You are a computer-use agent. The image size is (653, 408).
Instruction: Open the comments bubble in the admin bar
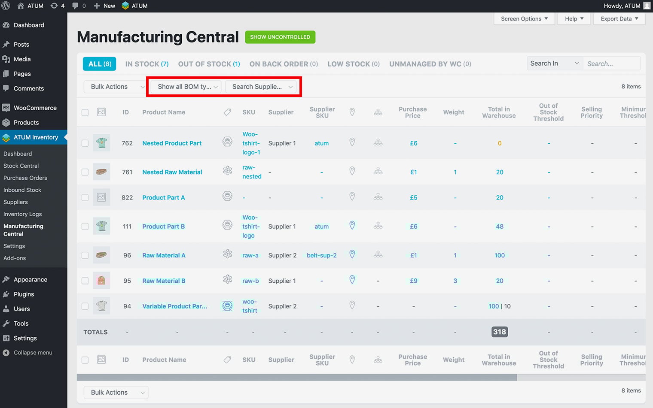(x=79, y=6)
